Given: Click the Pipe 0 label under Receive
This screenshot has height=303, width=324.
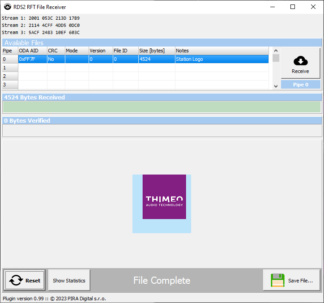Looking at the screenshot, I should pos(301,85).
